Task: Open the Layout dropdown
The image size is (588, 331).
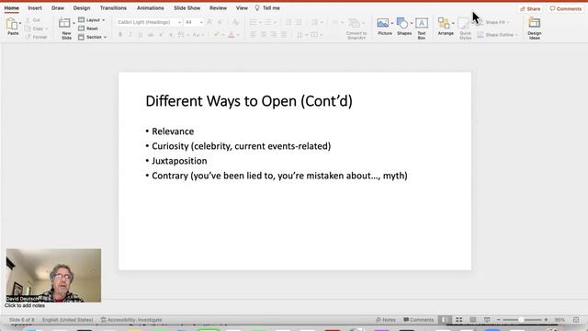Action: (x=92, y=20)
